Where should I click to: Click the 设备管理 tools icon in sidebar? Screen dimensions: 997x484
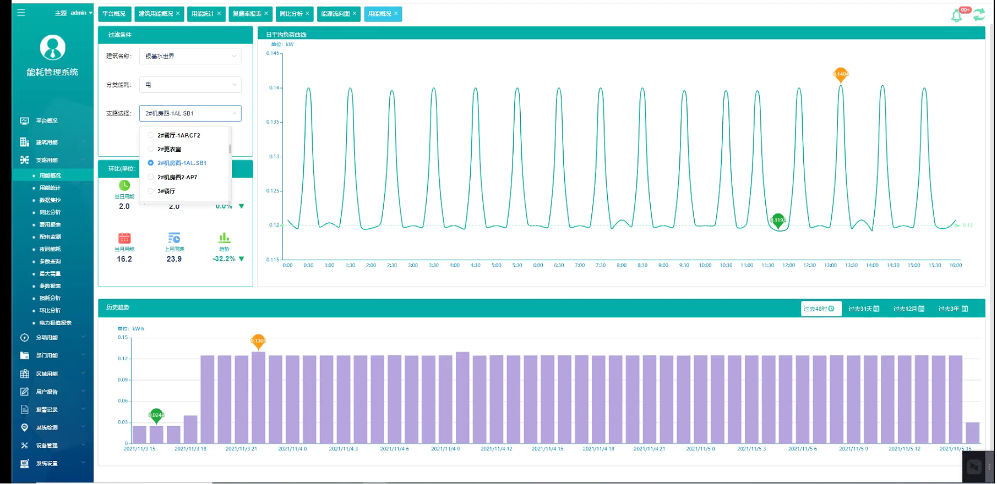[x=24, y=446]
